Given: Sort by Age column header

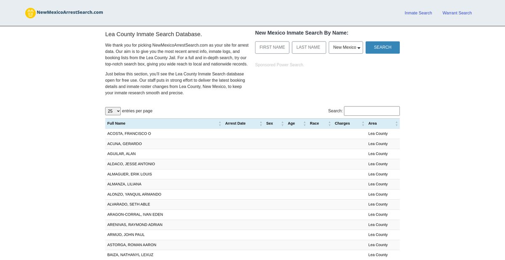Looking at the screenshot, I should point(297,124).
